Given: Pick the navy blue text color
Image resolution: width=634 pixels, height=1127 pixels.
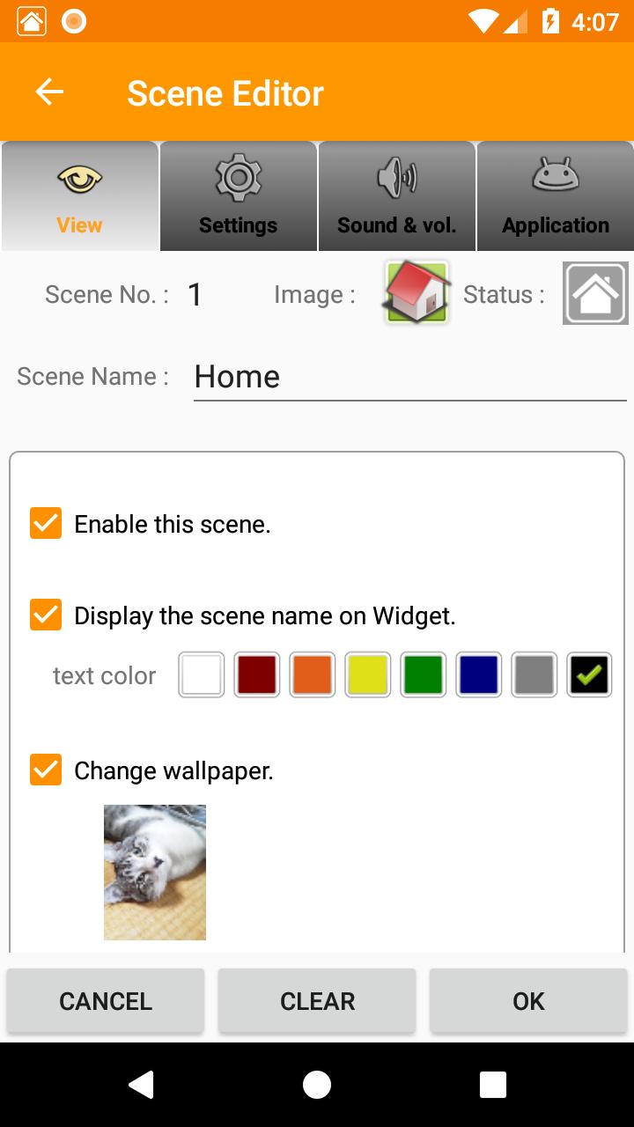Looking at the screenshot, I should (x=479, y=675).
